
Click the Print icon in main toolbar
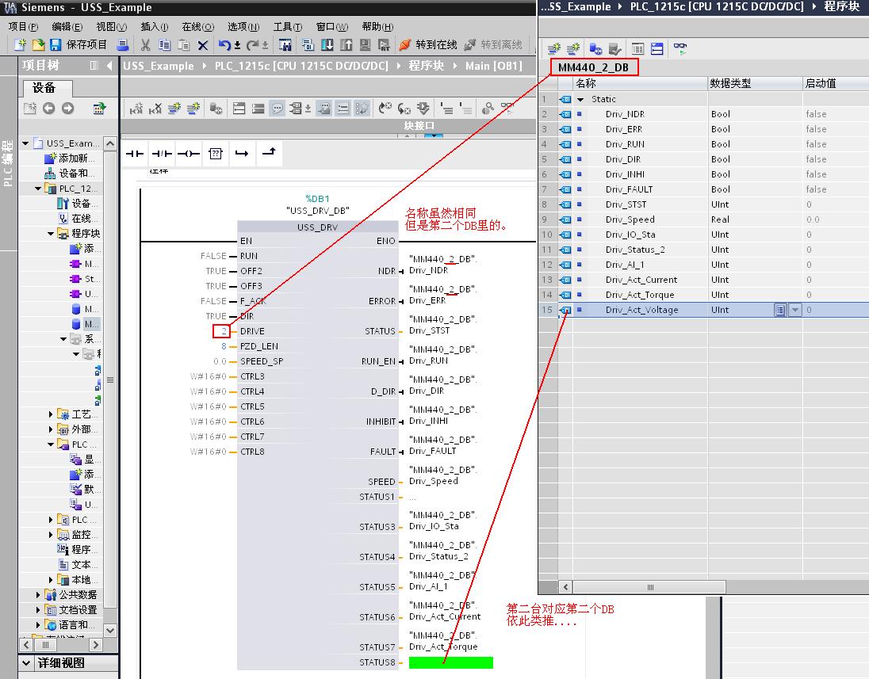click(x=123, y=45)
